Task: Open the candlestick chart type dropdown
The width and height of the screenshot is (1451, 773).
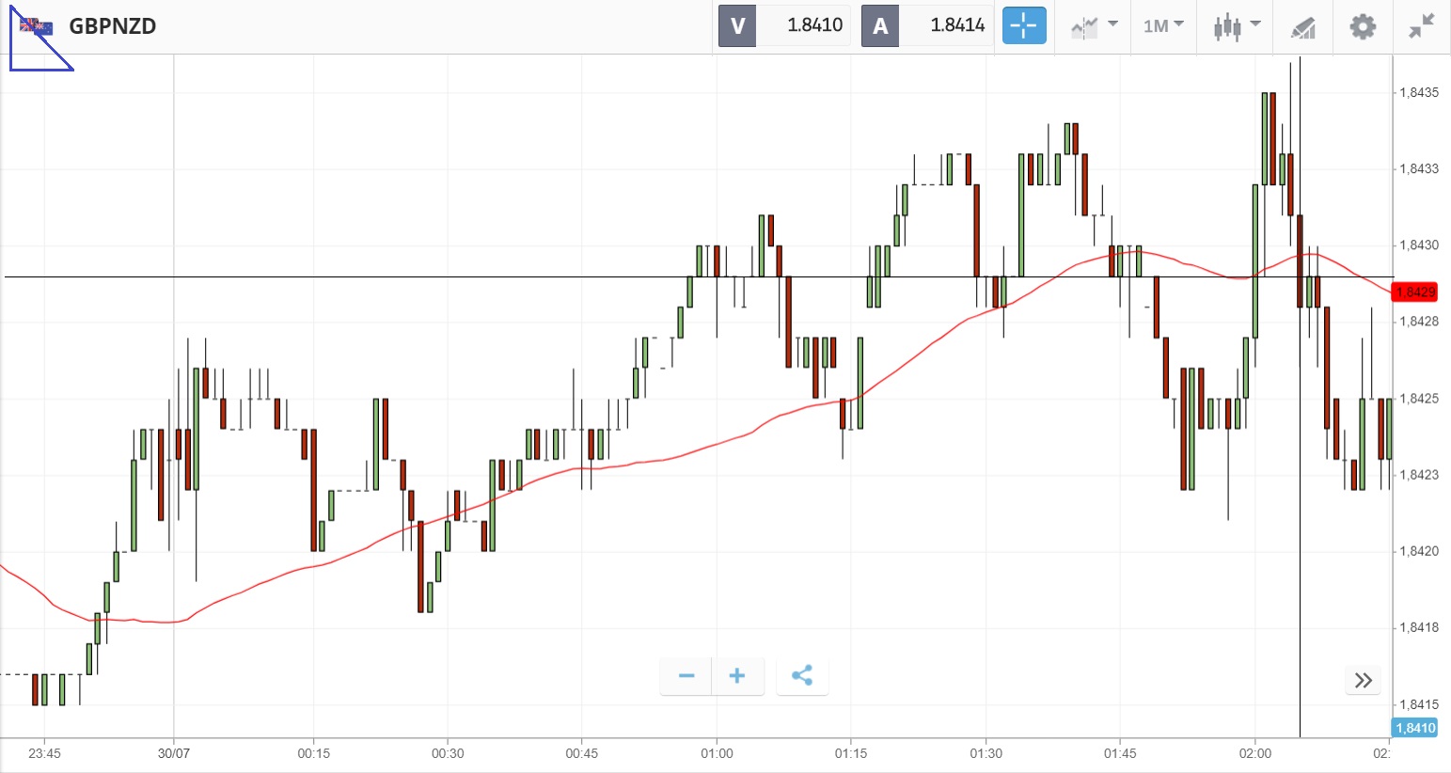Action: 1236,25
